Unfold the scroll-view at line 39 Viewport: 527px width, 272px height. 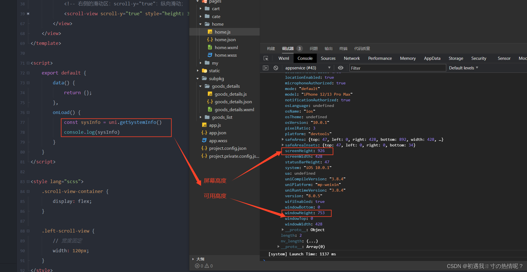[x=28, y=14]
